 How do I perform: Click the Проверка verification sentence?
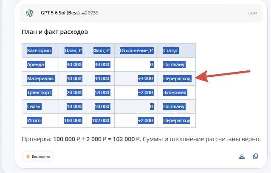pyautogui.click(x=141, y=139)
